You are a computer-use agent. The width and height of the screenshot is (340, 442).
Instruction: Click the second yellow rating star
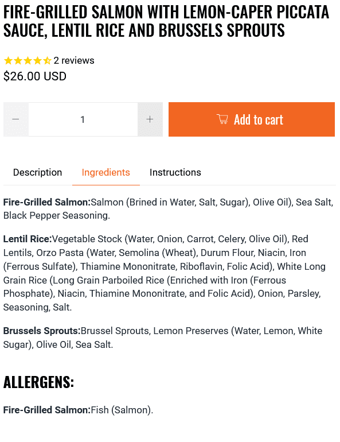(x=18, y=60)
